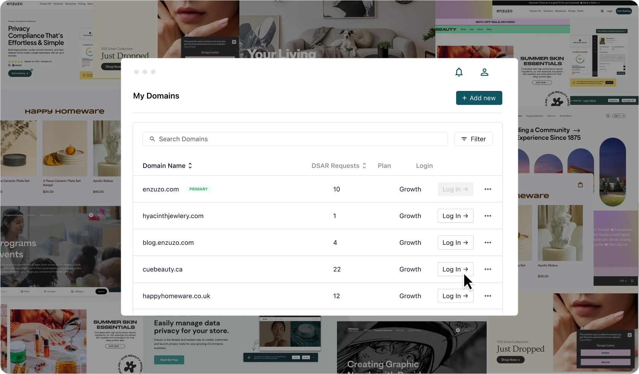Close the cookie banner in bottom-right page
The height and width of the screenshot is (374, 639).
pos(630,335)
